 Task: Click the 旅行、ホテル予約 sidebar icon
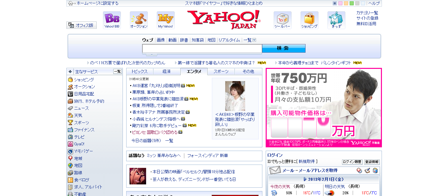click(70, 101)
